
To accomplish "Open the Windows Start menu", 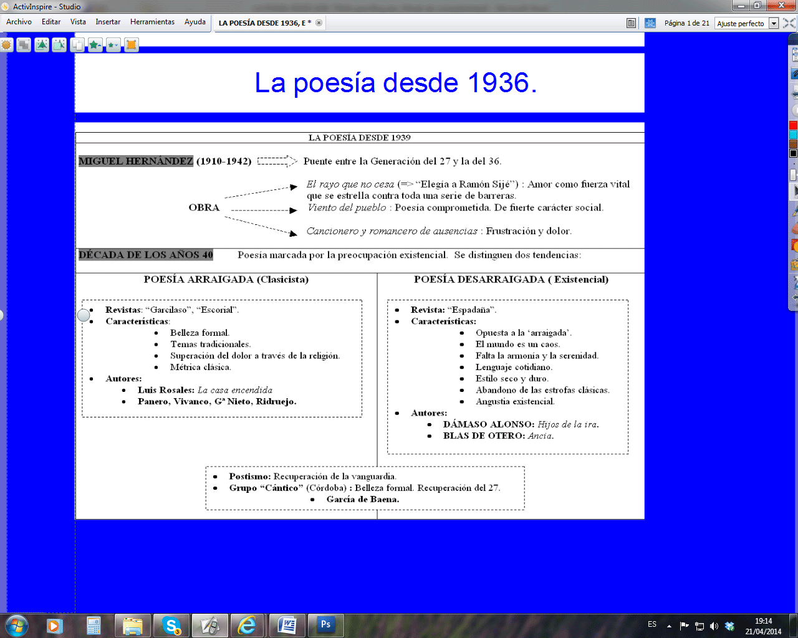I will point(16,626).
